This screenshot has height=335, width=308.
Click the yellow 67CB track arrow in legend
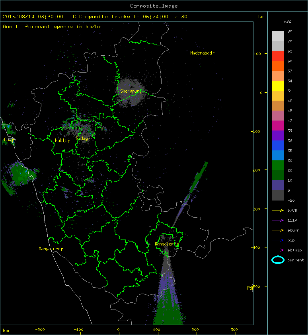point(278,210)
